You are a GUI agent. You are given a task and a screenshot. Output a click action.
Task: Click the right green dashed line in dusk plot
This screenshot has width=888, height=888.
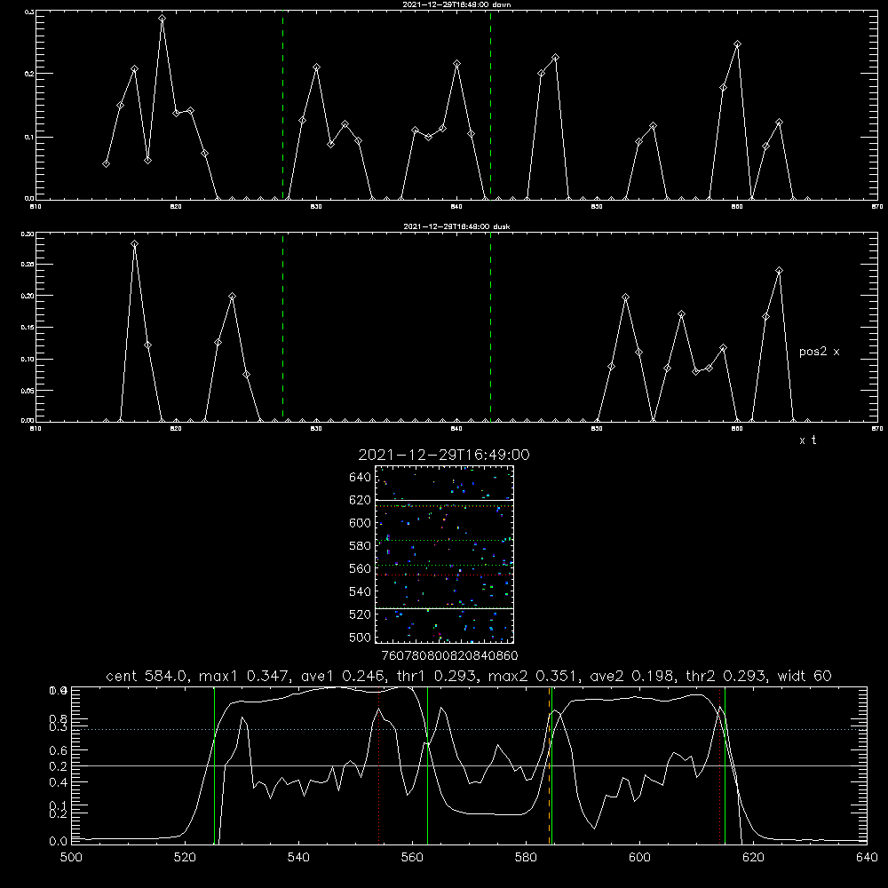pos(490,328)
